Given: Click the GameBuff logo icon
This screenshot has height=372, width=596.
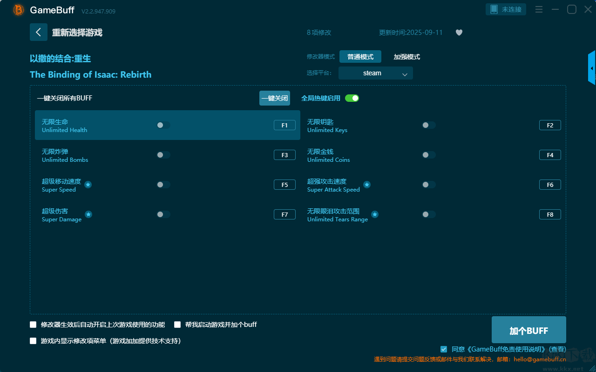Looking at the screenshot, I should coord(19,10).
